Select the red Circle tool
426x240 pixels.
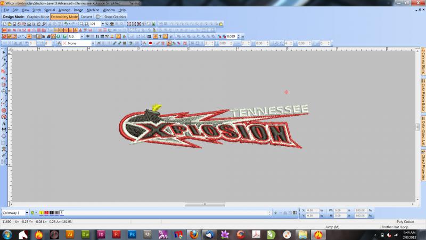coord(4,110)
